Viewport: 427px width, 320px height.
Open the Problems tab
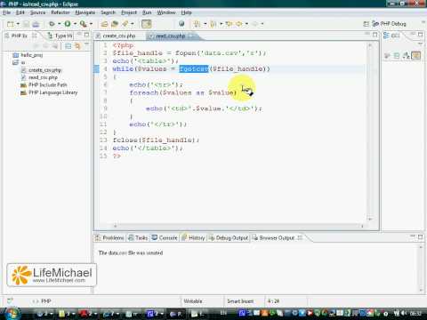pyautogui.click(x=109, y=237)
